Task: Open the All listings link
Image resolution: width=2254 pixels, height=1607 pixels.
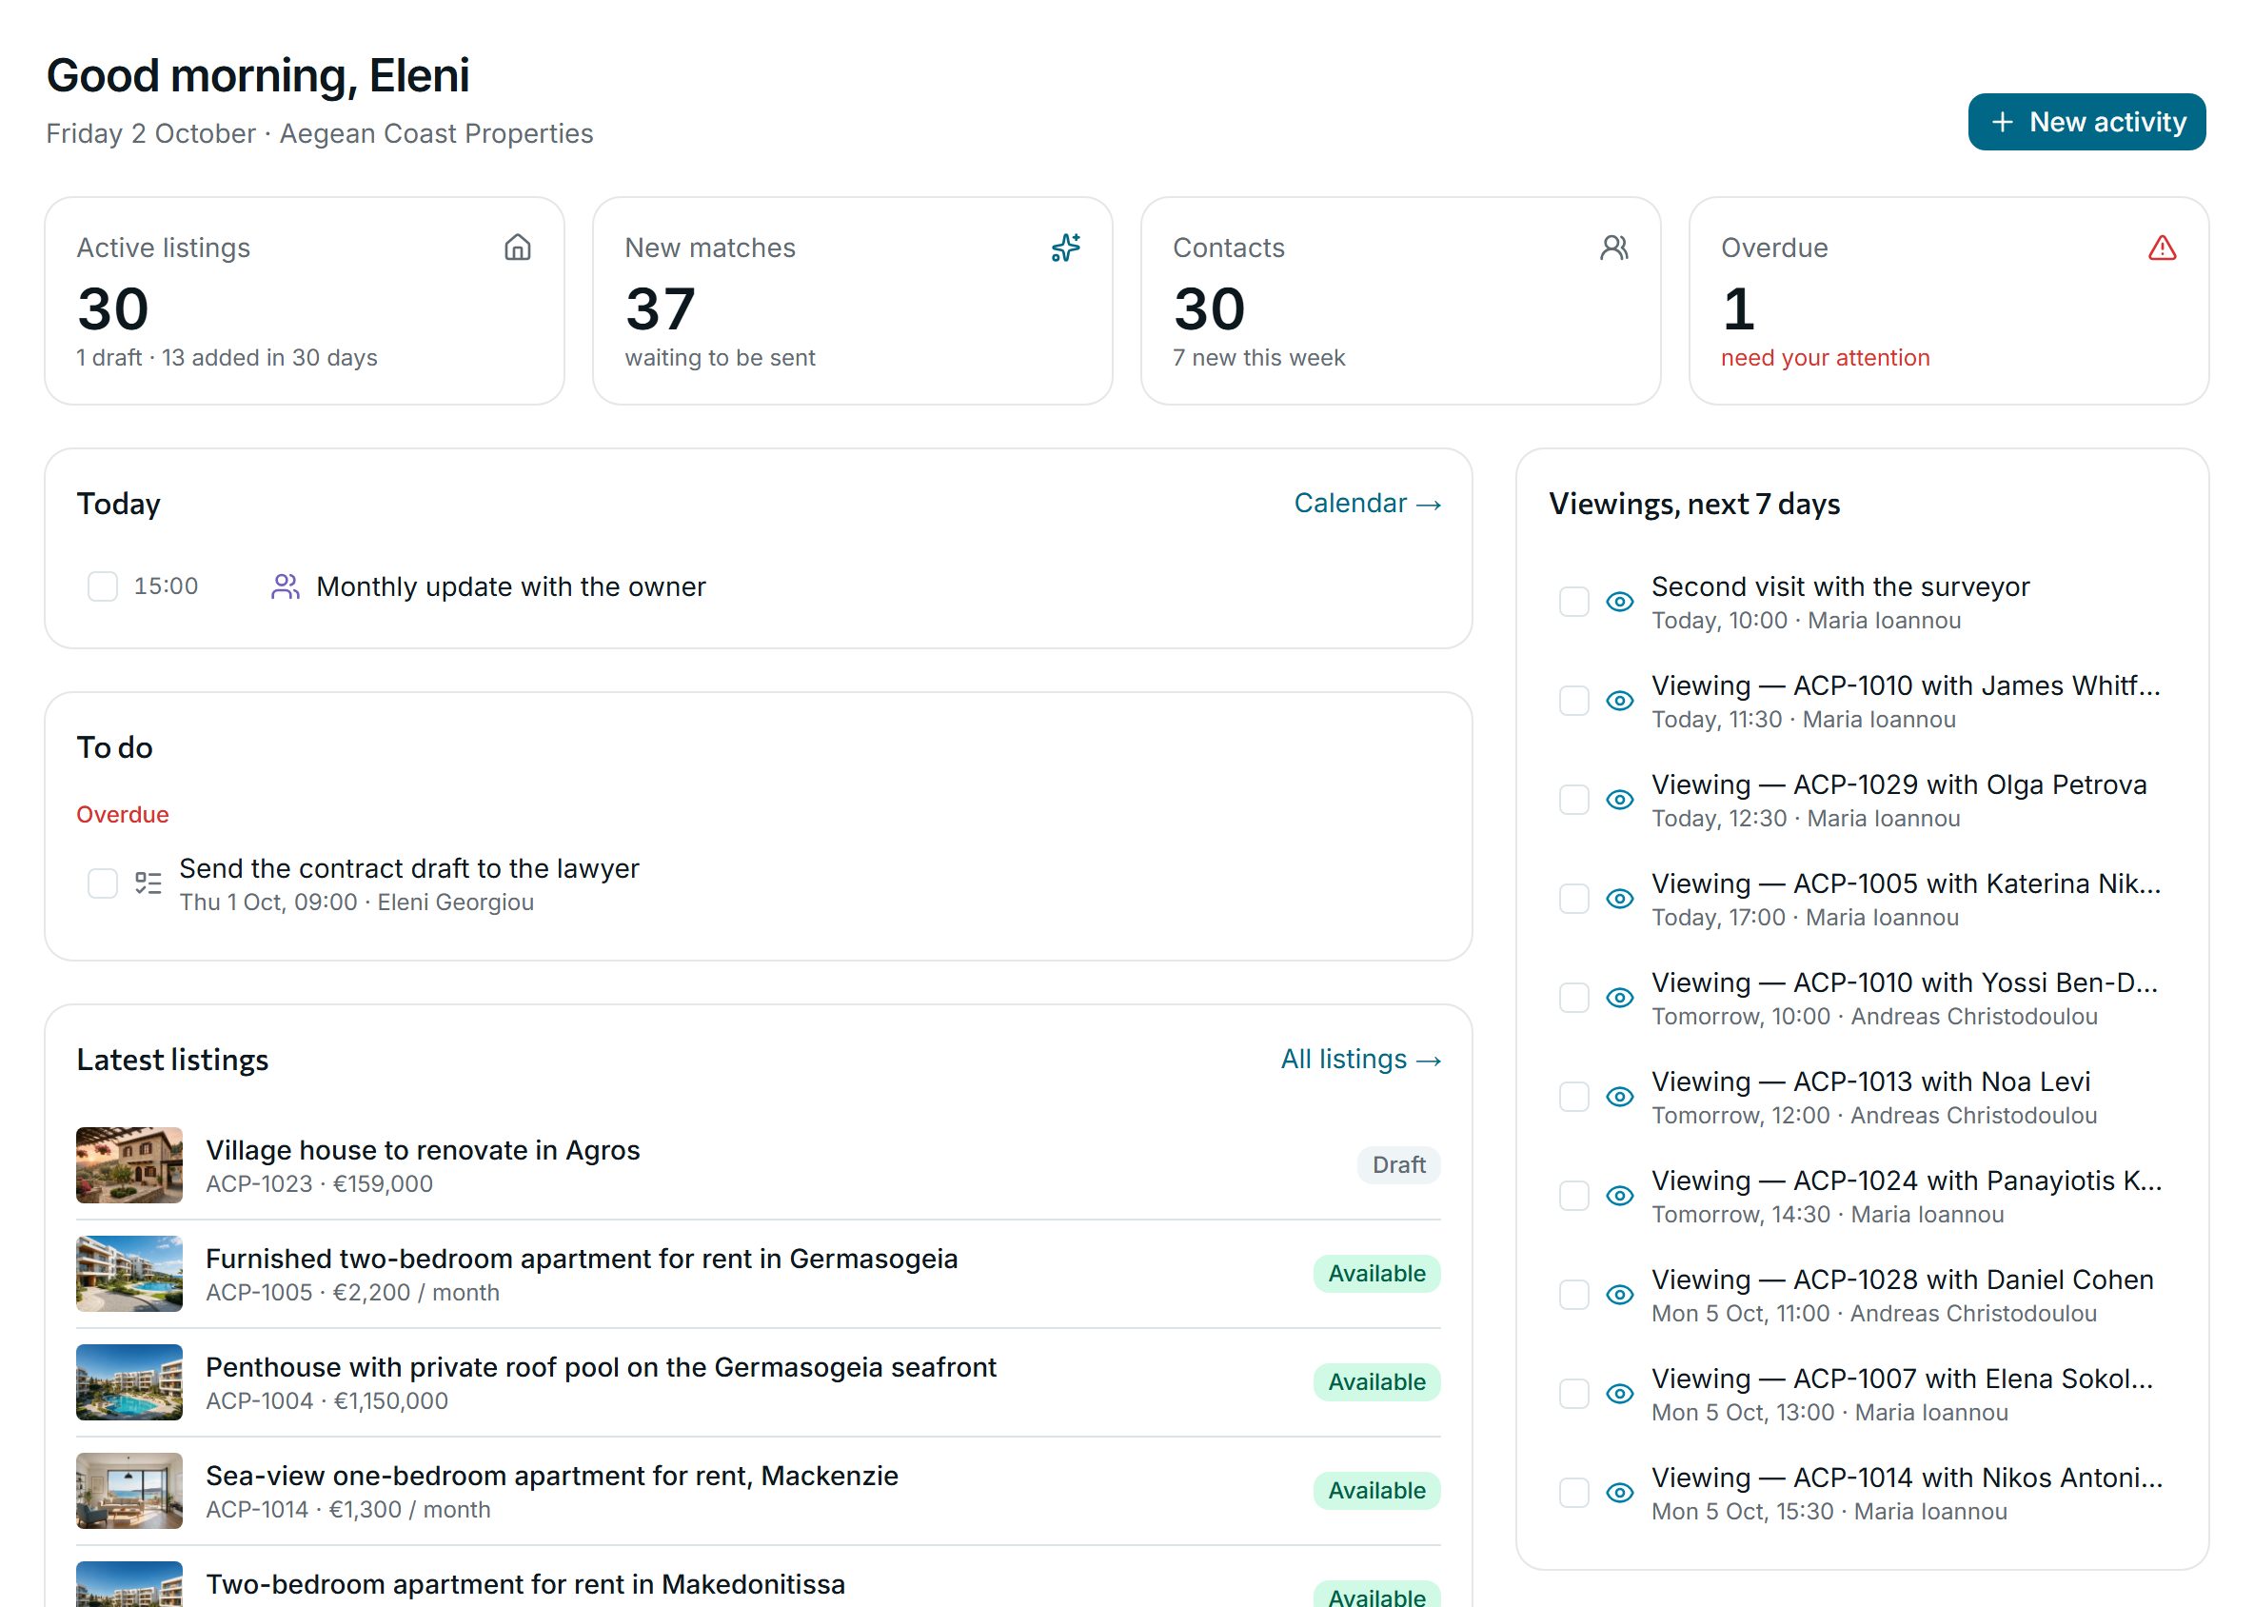Action: [x=1359, y=1060]
